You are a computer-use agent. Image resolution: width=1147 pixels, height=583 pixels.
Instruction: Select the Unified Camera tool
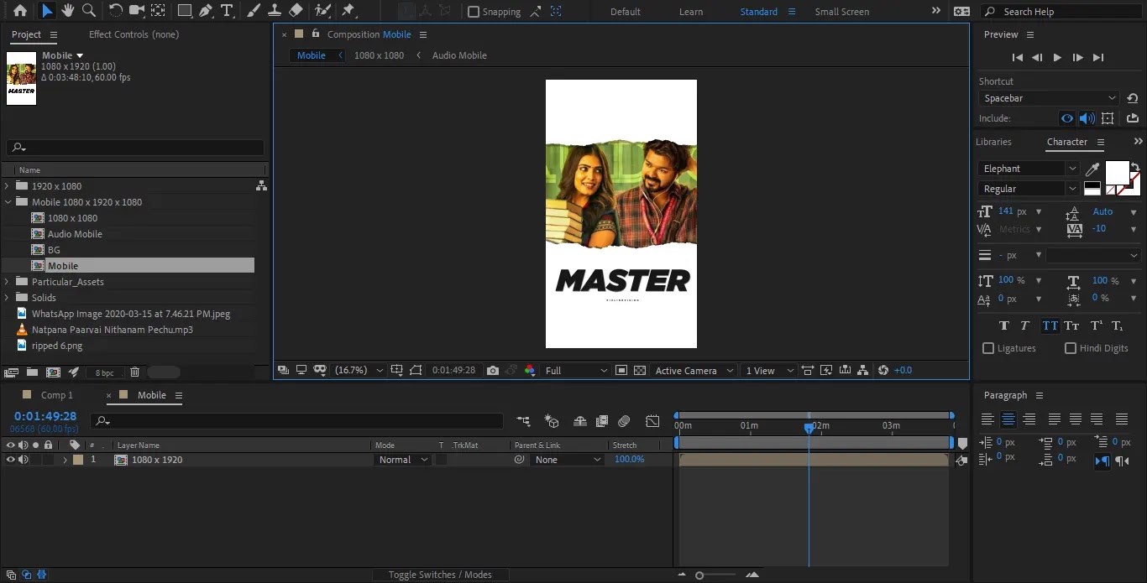click(x=137, y=11)
